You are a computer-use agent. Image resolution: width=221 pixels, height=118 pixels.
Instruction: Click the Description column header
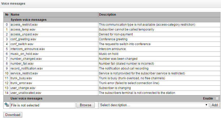click(108, 15)
